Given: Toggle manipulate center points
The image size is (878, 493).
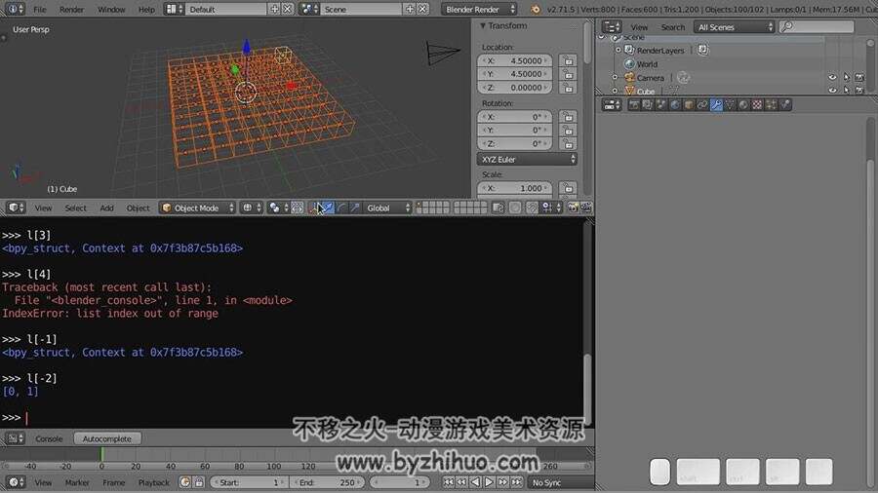Looking at the screenshot, I should (298, 208).
